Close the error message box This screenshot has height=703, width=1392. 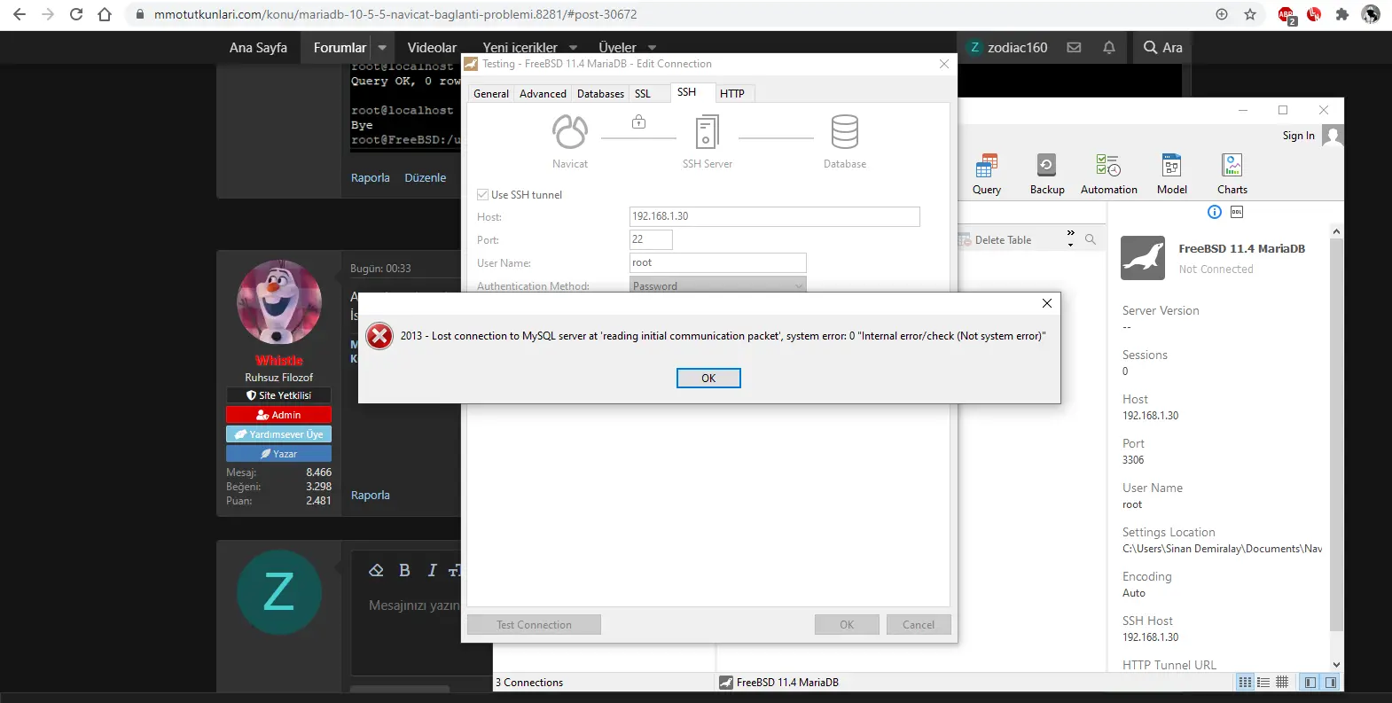tap(1047, 303)
